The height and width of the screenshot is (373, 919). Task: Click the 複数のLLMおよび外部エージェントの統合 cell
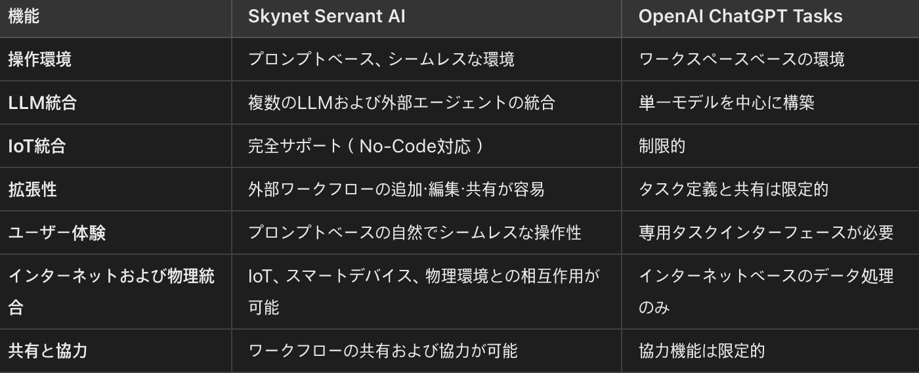click(x=402, y=102)
